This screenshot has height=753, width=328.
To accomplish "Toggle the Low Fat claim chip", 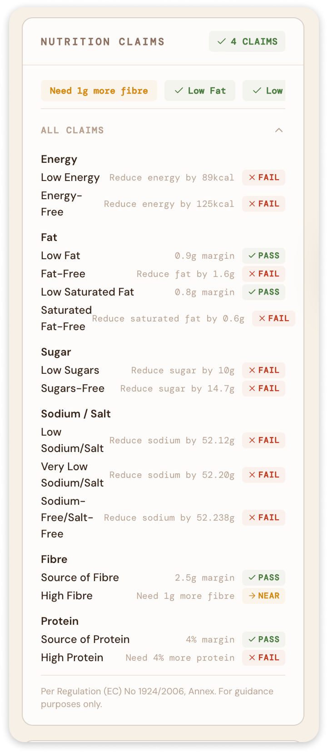I will [x=200, y=90].
